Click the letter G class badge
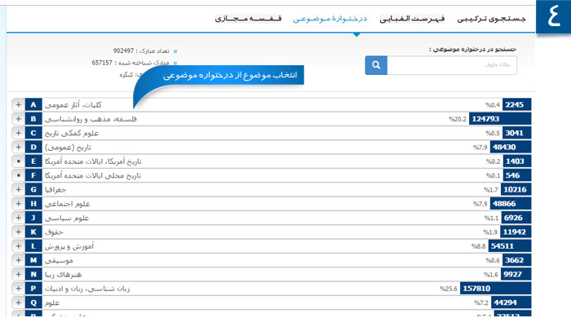The image size is (571, 318). pyautogui.click(x=33, y=189)
